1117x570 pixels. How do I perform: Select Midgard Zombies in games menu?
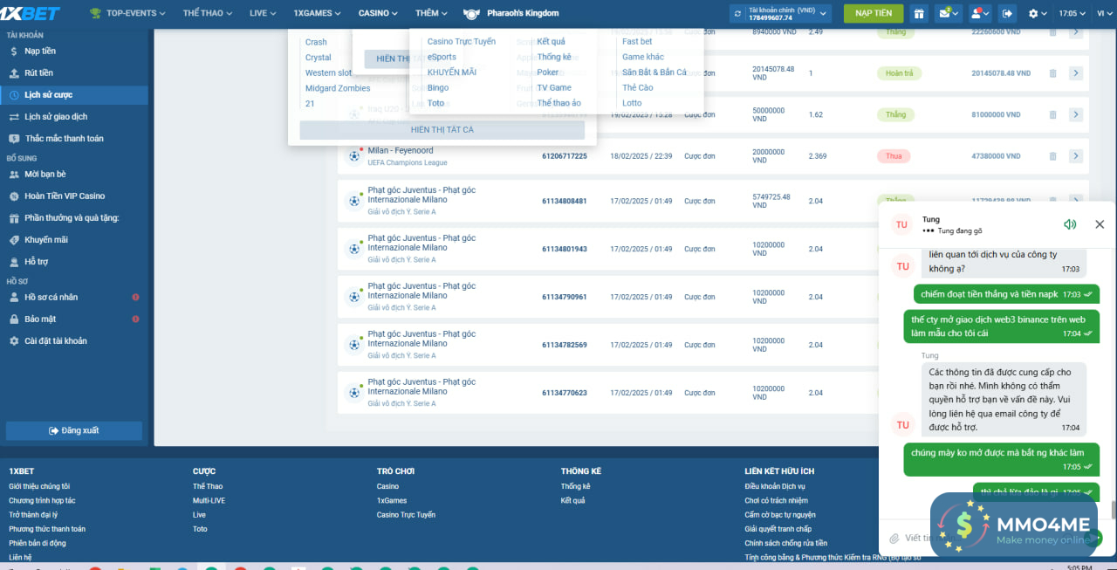pyautogui.click(x=338, y=88)
